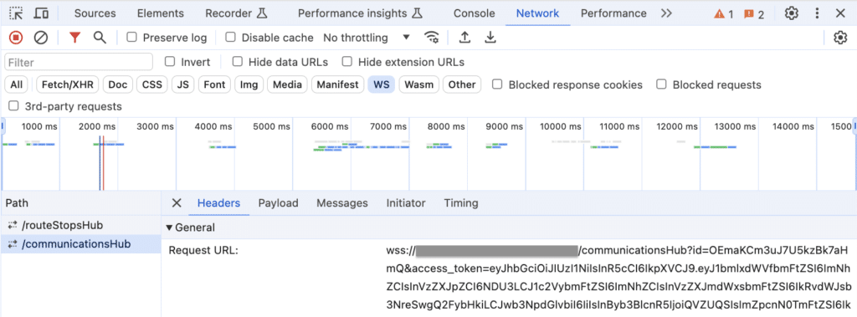This screenshot has width=857, height=317.
Task: Enable Disable cache checkbox
Action: pyautogui.click(x=231, y=37)
